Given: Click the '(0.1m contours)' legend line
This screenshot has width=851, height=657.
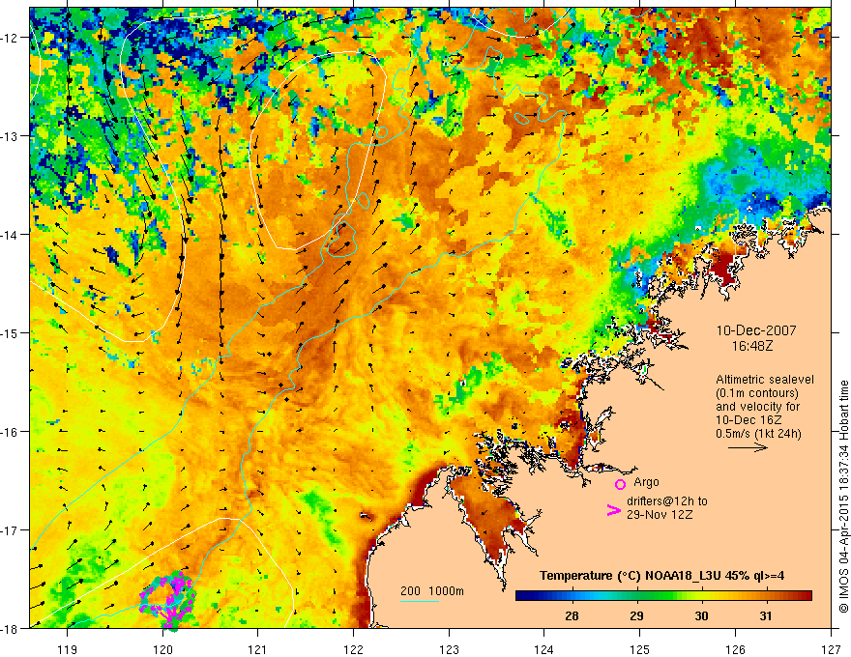Looking at the screenshot, I should (757, 393).
